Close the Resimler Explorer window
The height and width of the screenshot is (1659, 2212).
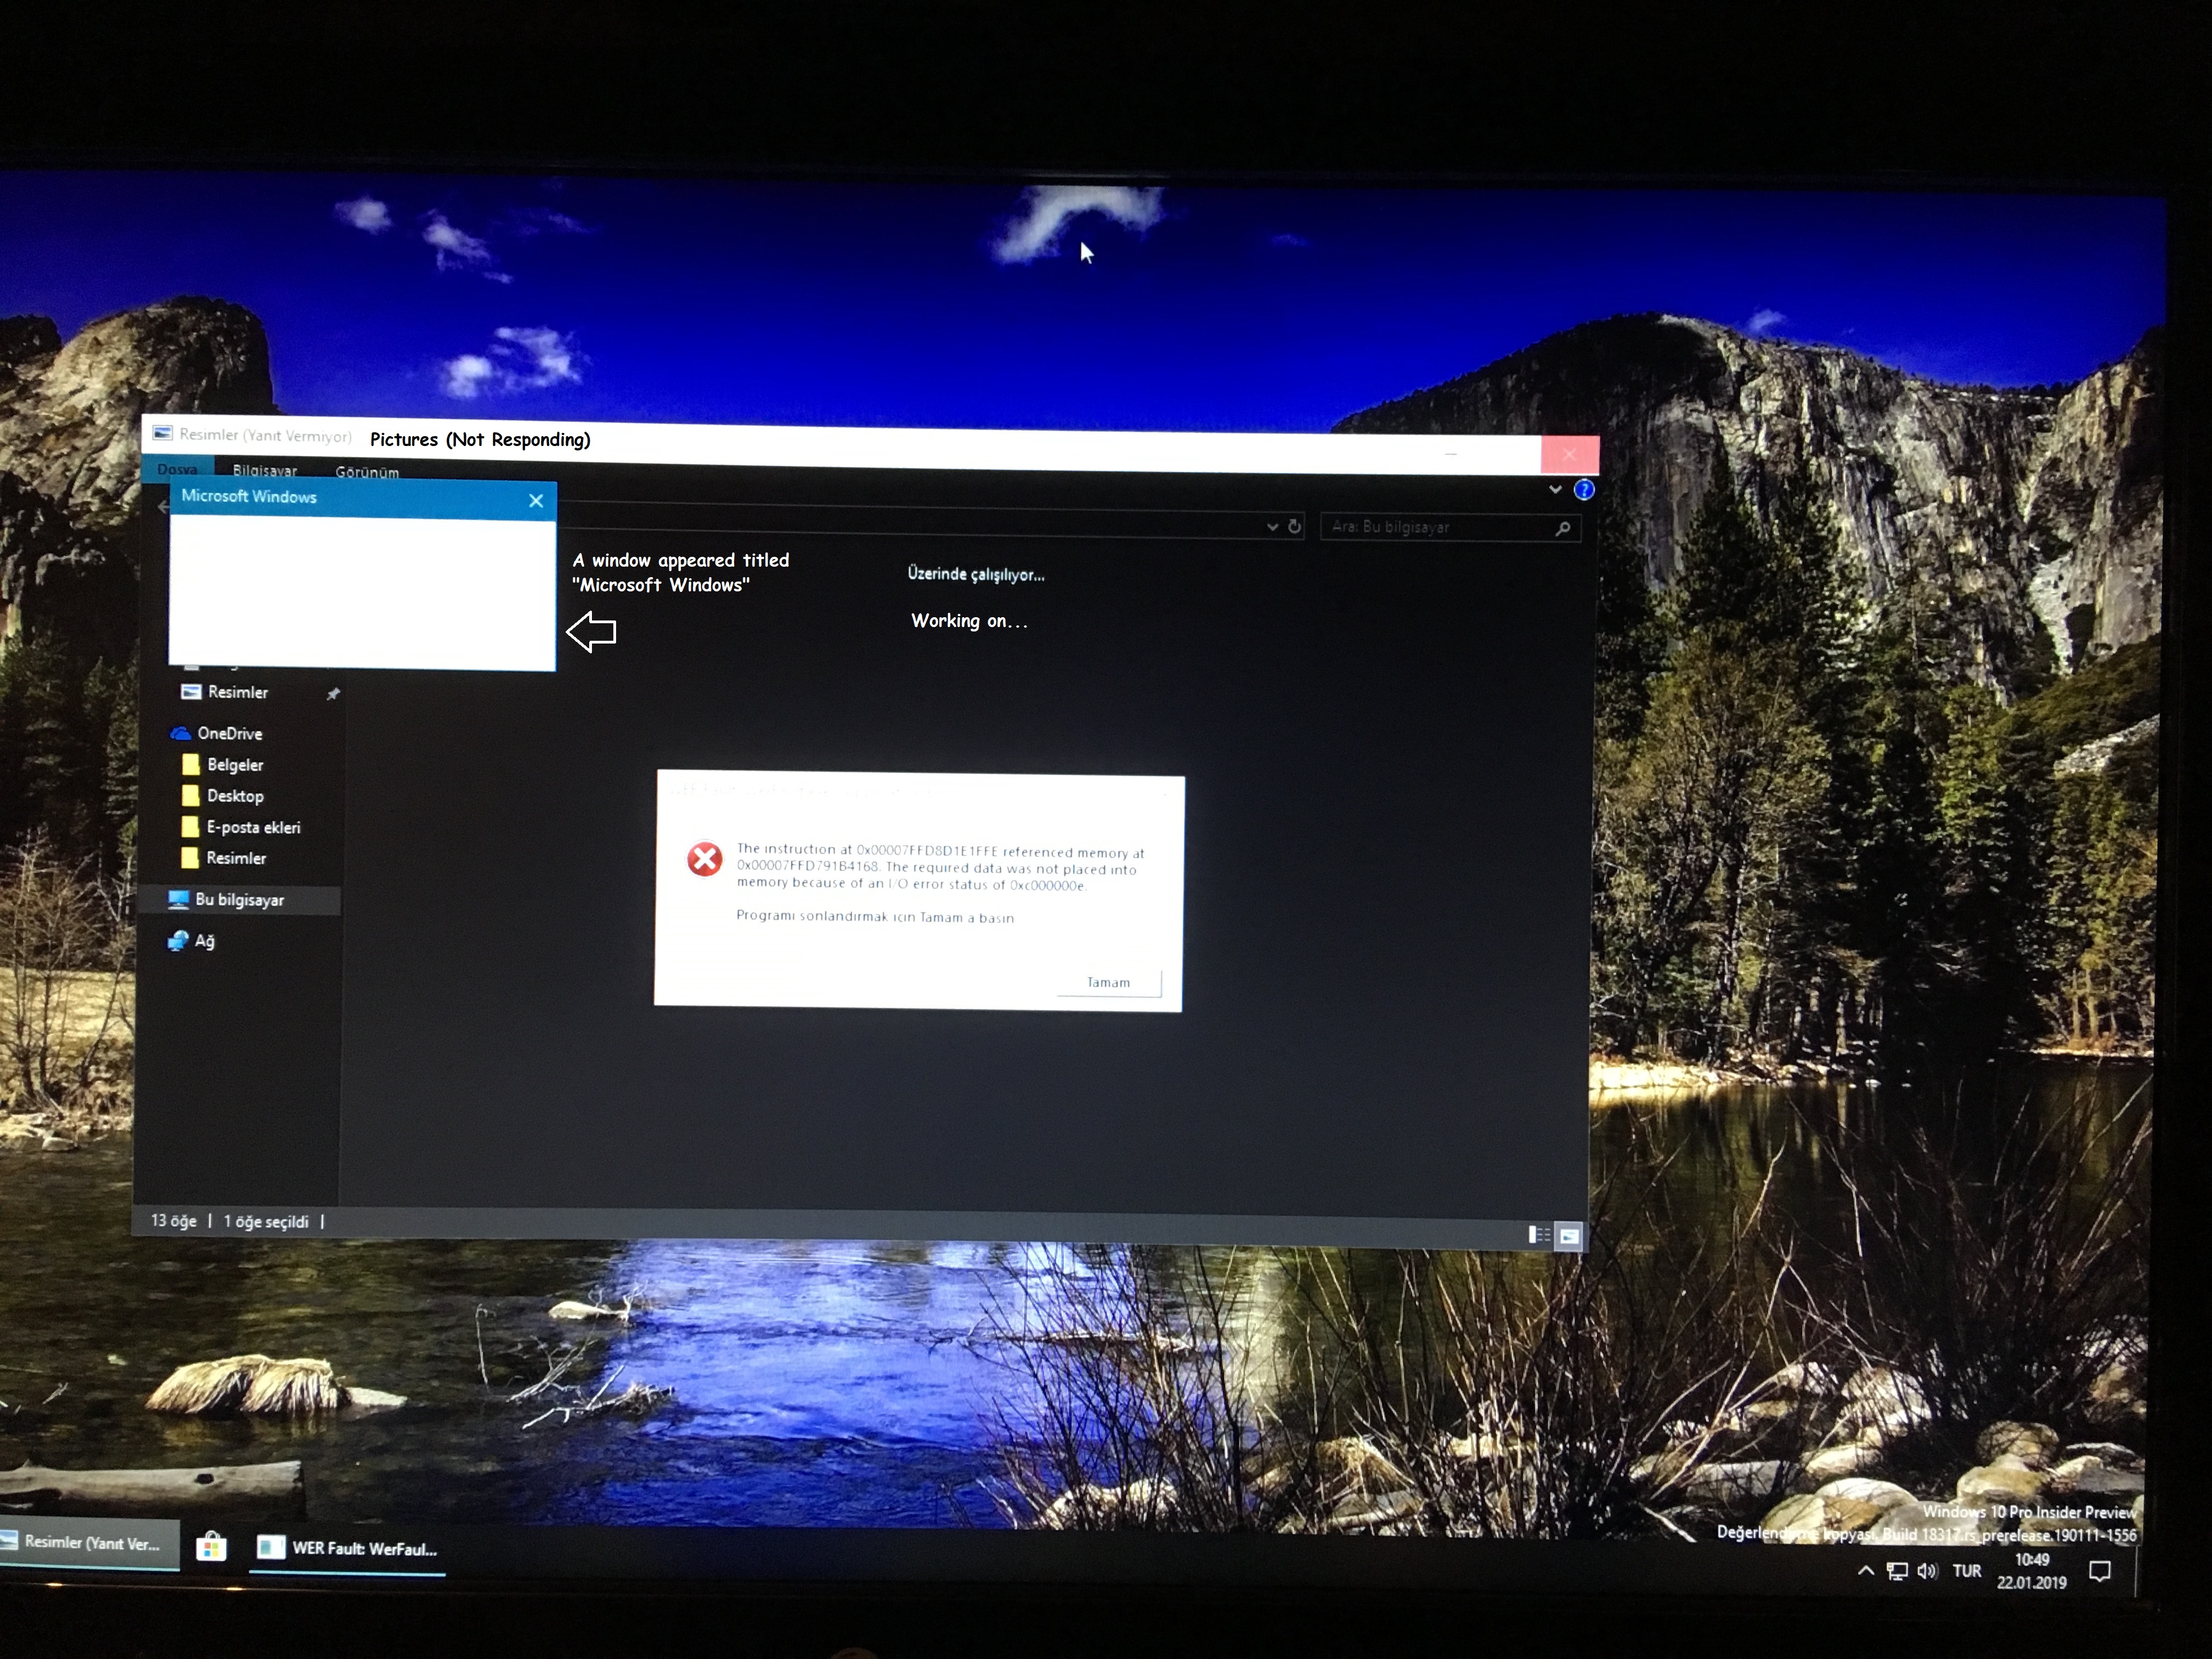click(1569, 455)
